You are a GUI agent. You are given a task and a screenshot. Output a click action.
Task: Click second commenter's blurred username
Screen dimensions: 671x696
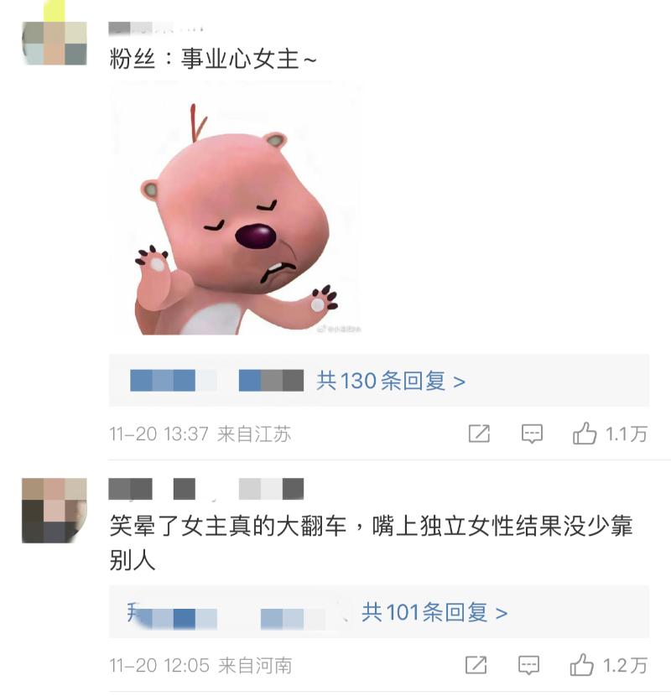pos(206,489)
